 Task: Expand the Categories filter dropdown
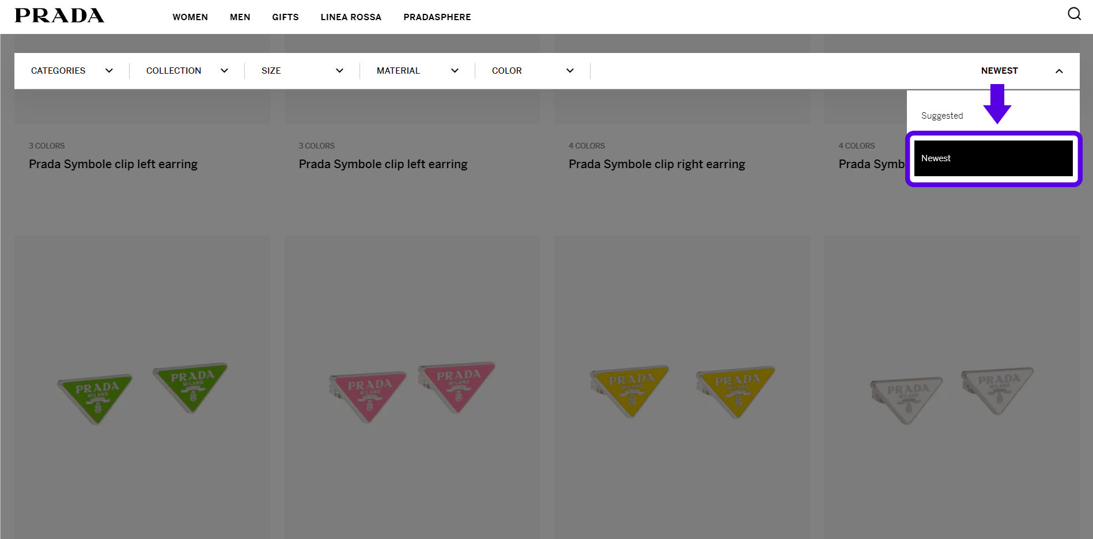[x=71, y=71]
